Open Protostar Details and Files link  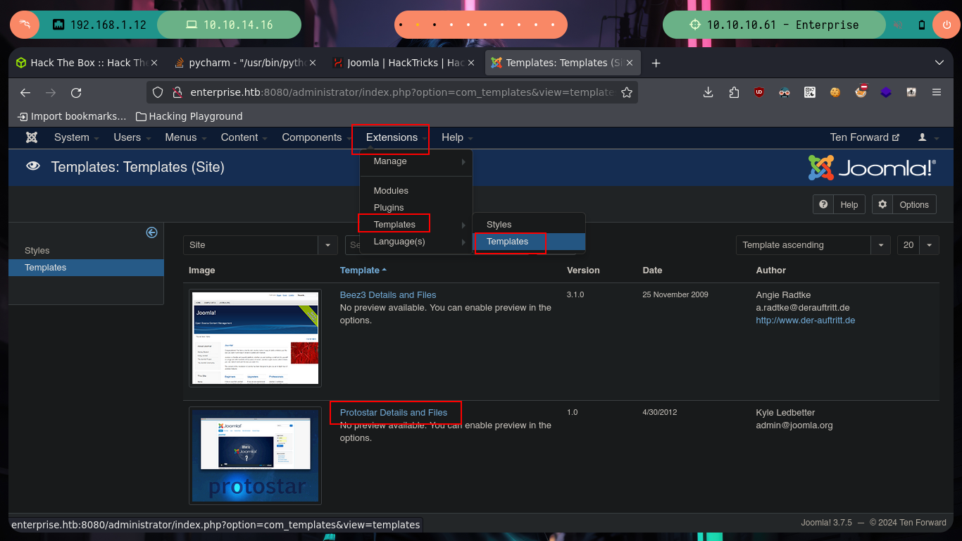pyautogui.click(x=393, y=413)
